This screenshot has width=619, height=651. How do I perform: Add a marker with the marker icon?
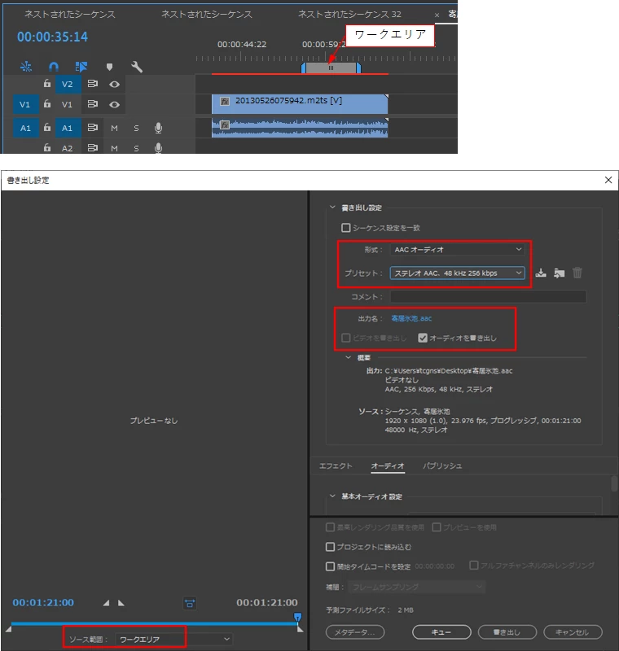pyautogui.click(x=109, y=67)
